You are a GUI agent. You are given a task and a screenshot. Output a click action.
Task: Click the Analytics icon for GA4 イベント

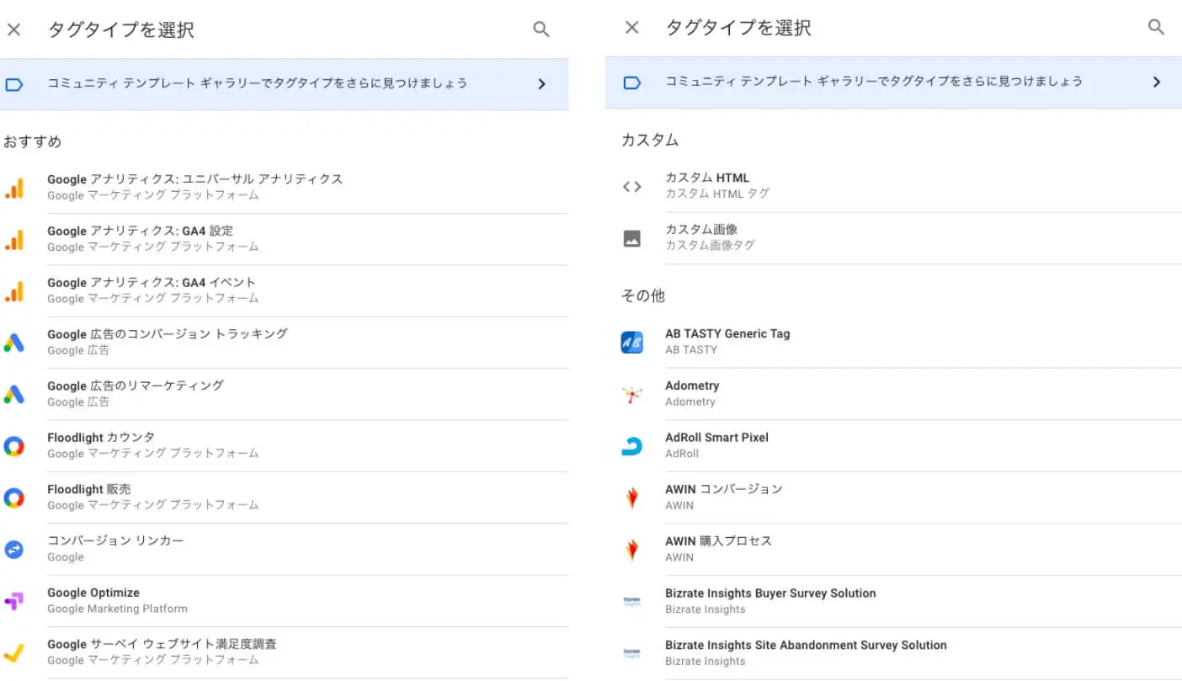click(13, 291)
